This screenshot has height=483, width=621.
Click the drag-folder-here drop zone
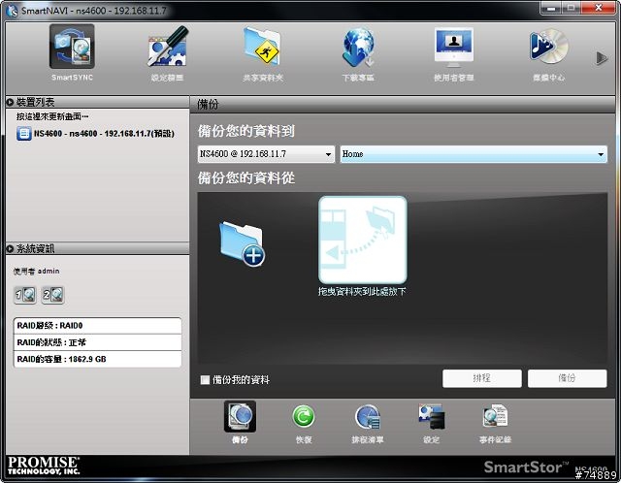coord(362,240)
